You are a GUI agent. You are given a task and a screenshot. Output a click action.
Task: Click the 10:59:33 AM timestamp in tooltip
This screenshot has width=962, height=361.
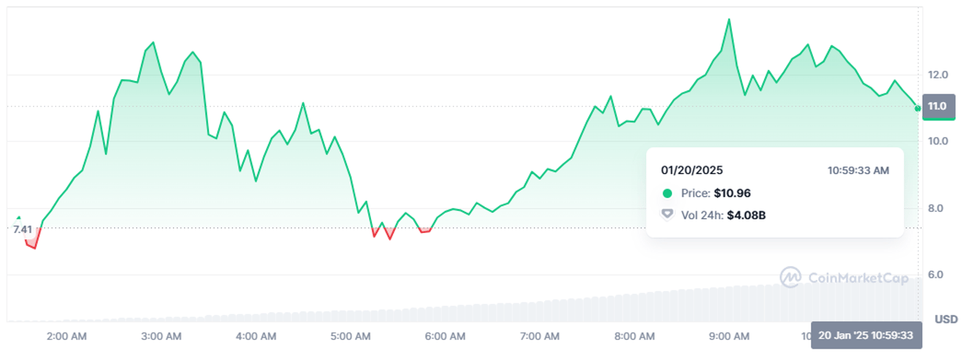(x=858, y=170)
